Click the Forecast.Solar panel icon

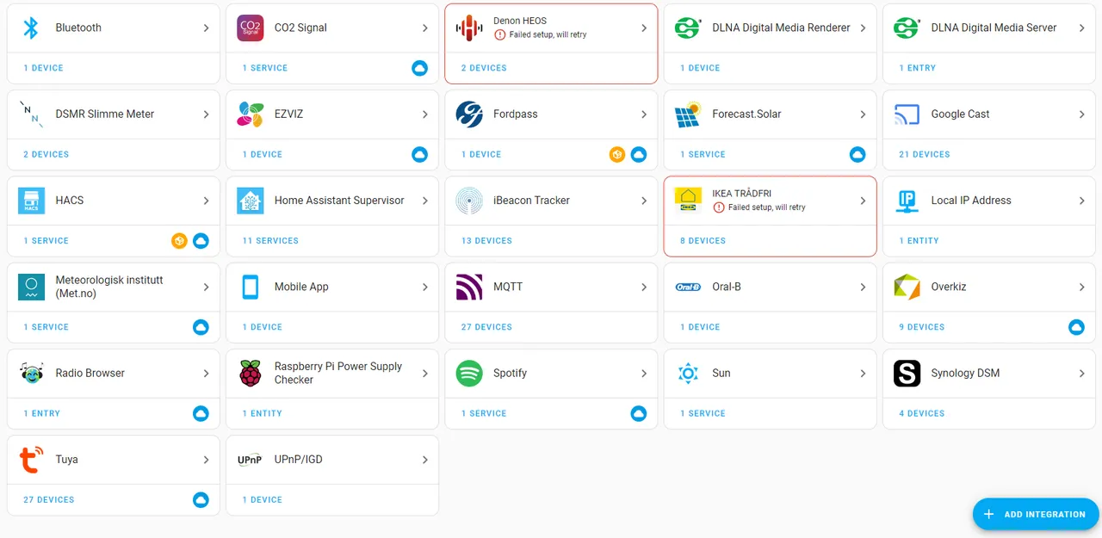coord(688,114)
